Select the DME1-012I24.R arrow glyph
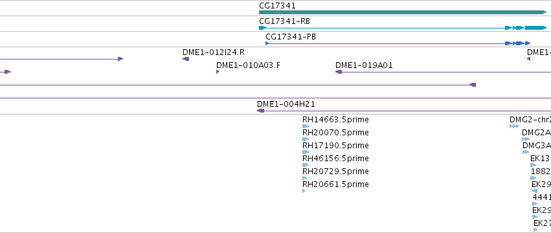This screenshot has width=551, height=233. pyautogui.click(x=186, y=59)
